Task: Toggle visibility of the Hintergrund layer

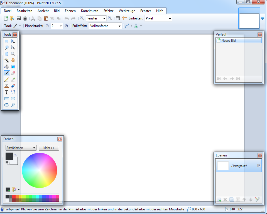Action: point(259,165)
